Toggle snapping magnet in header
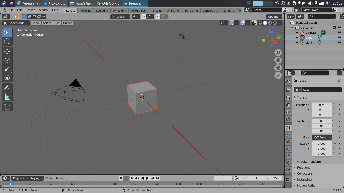Viewport: 344px width, 193px height. tap(143, 17)
